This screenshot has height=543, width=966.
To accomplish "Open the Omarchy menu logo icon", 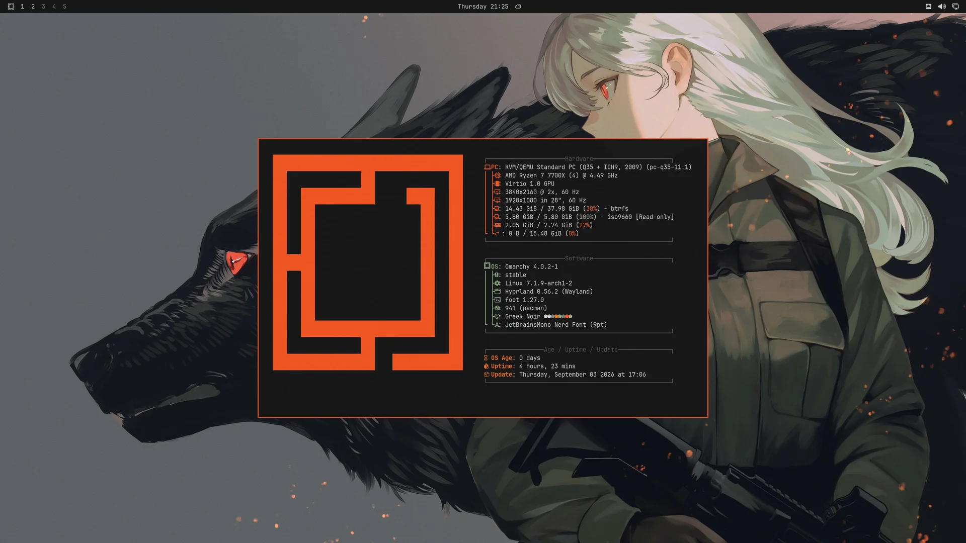I will tap(11, 7).
